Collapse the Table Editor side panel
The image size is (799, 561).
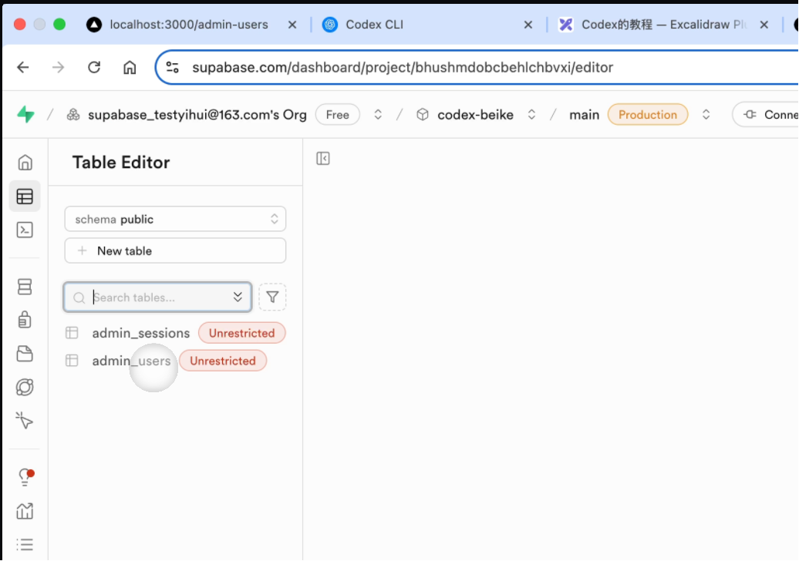tap(323, 159)
